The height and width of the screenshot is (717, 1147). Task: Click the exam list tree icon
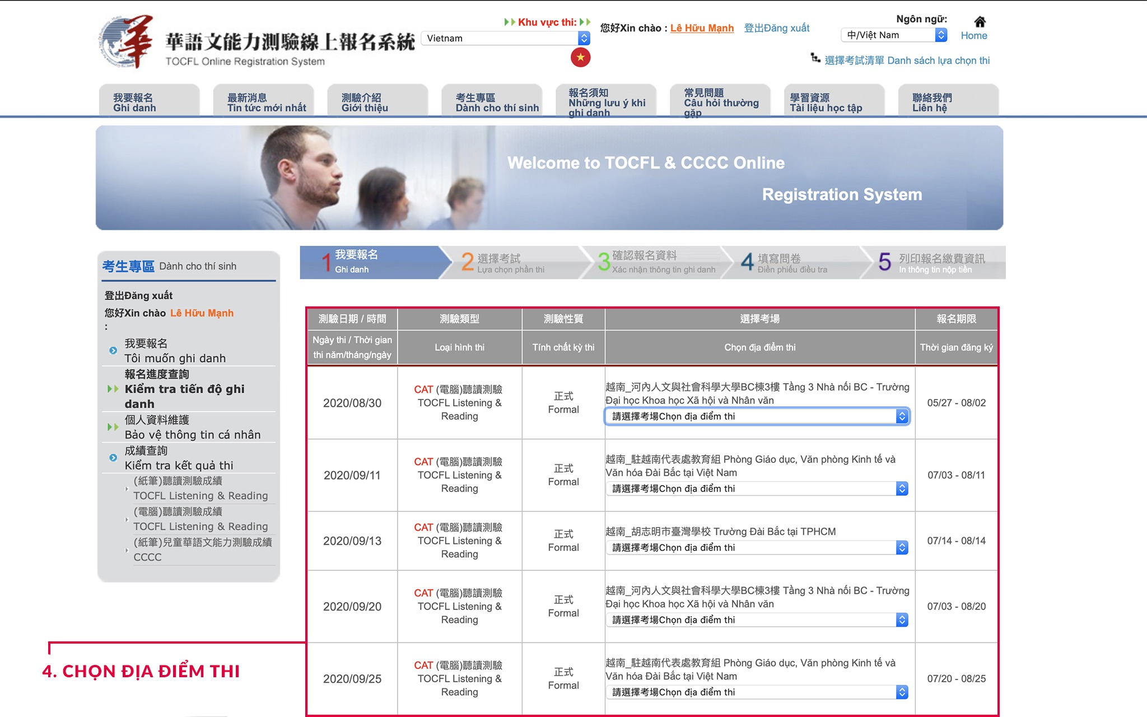coord(815,58)
